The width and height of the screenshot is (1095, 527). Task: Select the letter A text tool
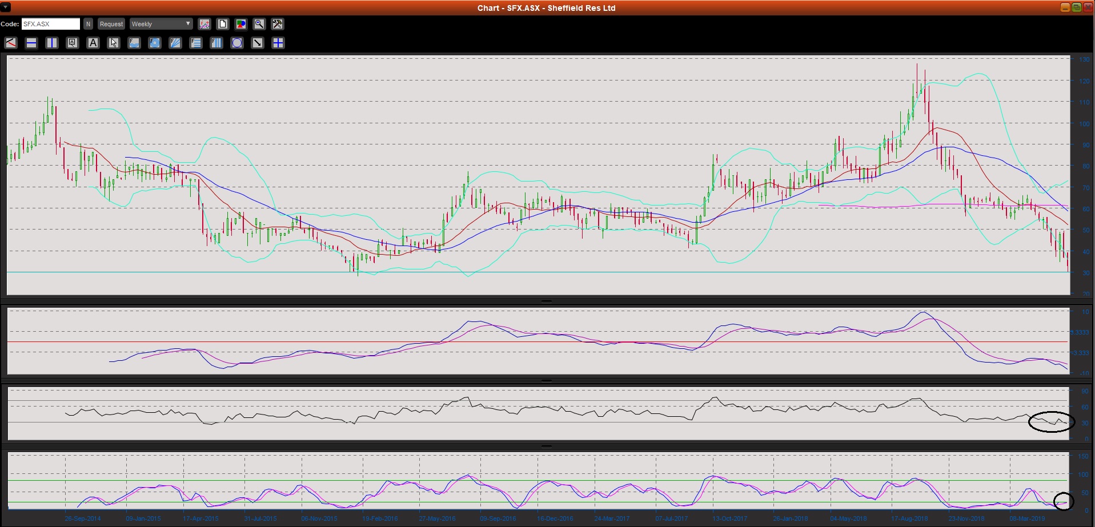pyautogui.click(x=93, y=43)
